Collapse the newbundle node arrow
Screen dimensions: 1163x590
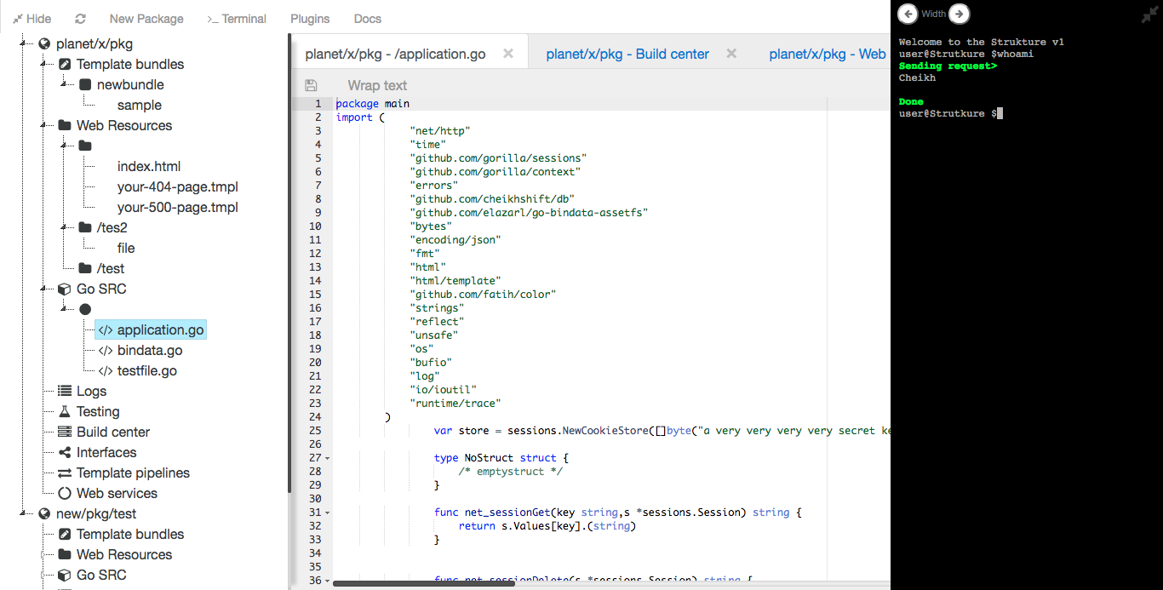tap(63, 85)
